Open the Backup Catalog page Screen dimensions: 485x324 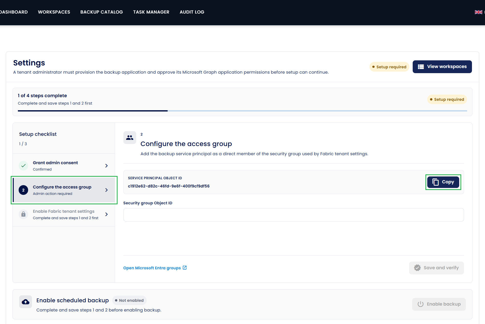(101, 12)
